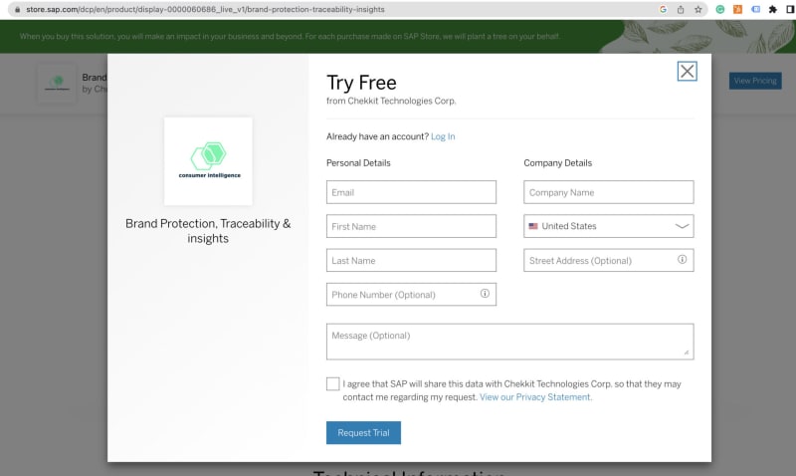The height and width of the screenshot is (476, 796).
Task: Click the message box resize handle
Action: [687, 353]
